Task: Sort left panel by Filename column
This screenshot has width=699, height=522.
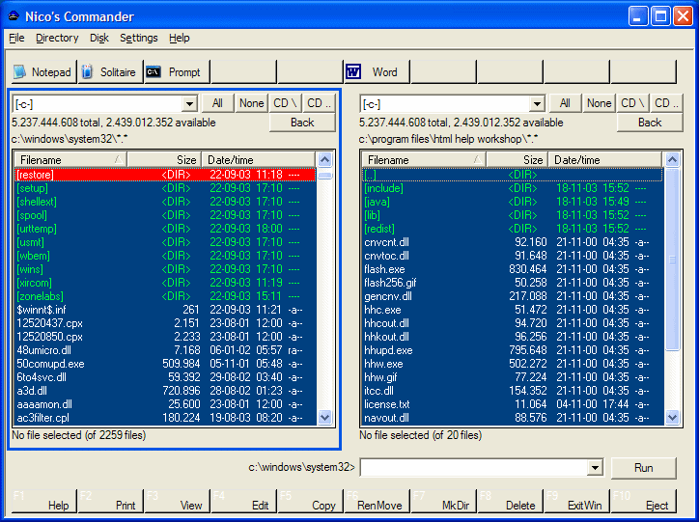Action: coord(70,159)
